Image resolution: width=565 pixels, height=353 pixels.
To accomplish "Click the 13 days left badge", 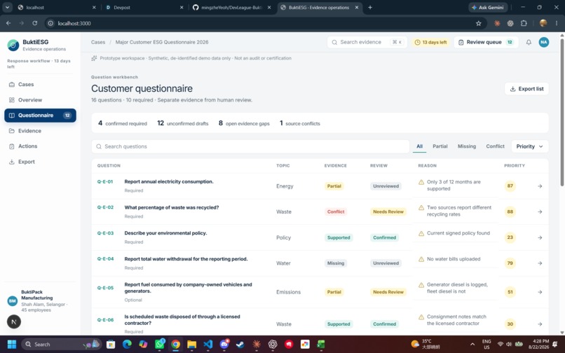I will pyautogui.click(x=430, y=42).
